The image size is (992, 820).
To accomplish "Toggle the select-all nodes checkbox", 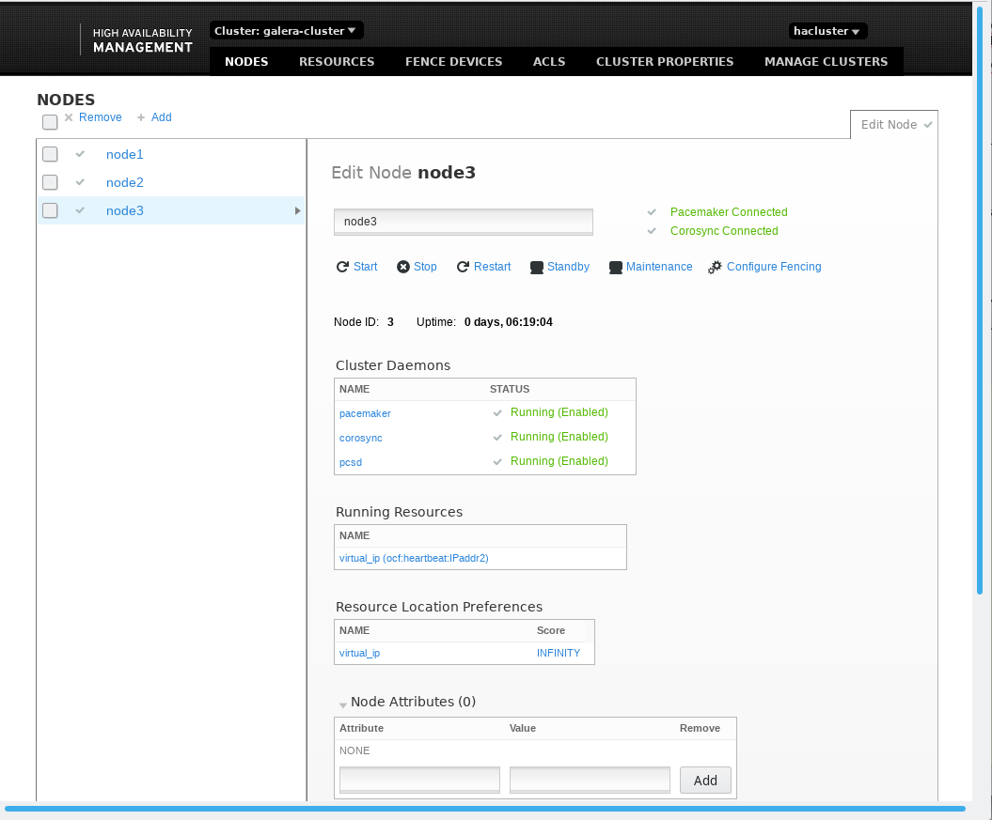I will coord(50,122).
